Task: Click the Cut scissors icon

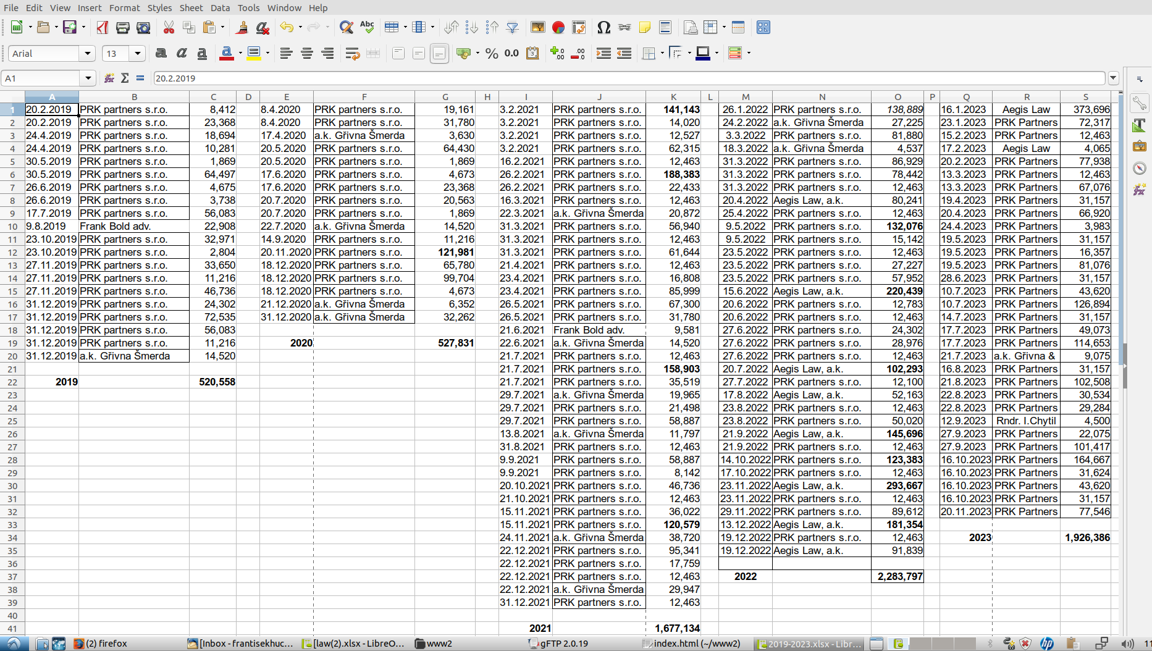Action: tap(169, 27)
